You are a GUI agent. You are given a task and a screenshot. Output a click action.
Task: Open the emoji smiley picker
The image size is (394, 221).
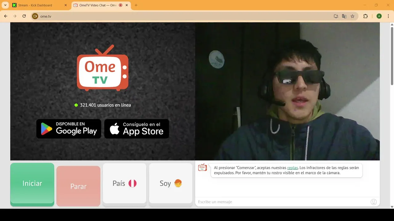(x=374, y=202)
